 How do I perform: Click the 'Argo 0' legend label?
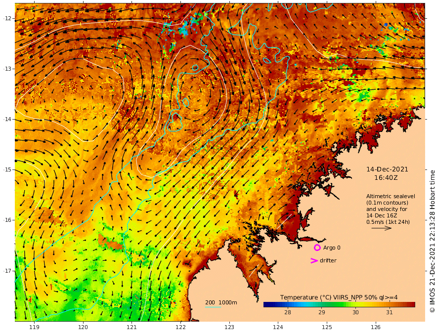332,248
